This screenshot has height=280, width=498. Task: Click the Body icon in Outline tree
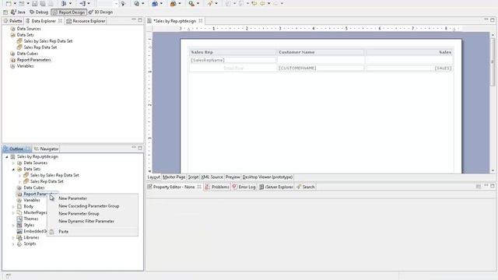click(x=19, y=206)
